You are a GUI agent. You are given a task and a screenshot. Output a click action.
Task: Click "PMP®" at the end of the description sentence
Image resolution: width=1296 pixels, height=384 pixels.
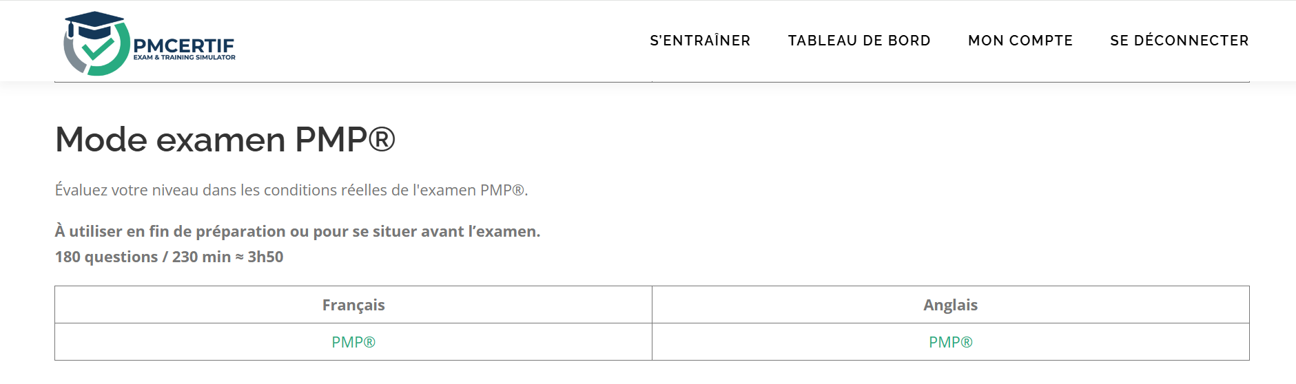click(x=502, y=190)
